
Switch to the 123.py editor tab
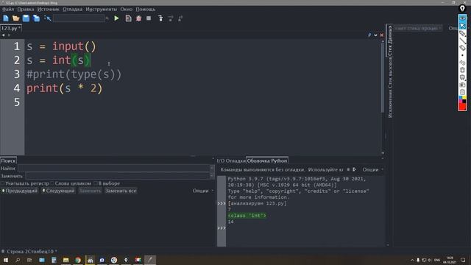pyautogui.click(x=11, y=28)
